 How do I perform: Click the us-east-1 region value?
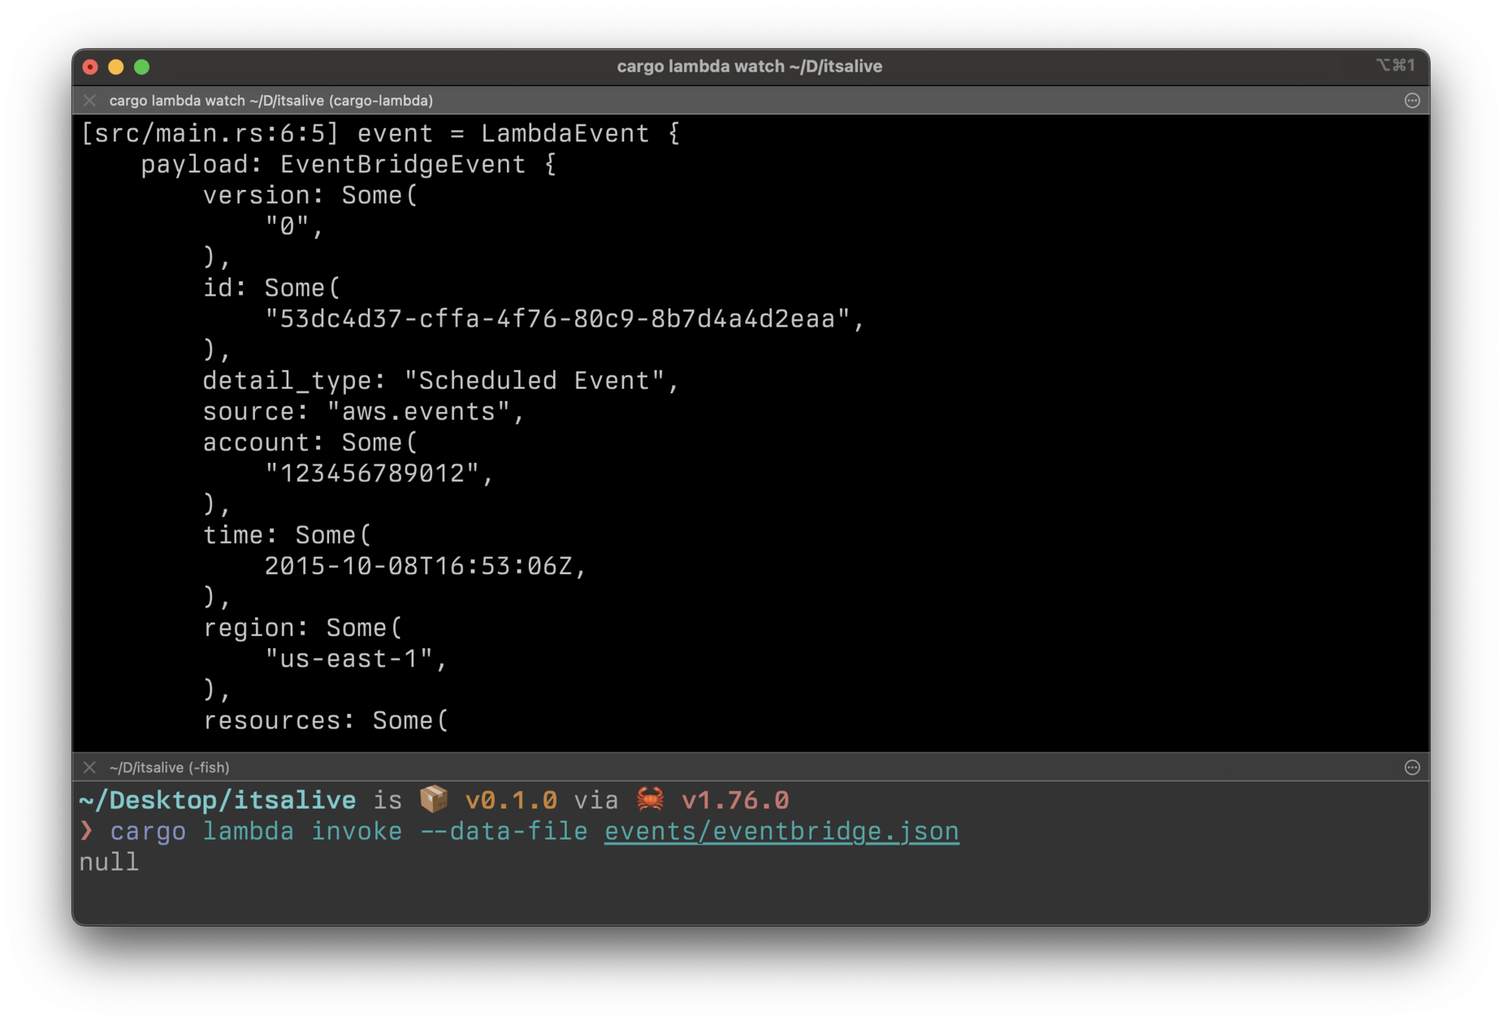pos(349,659)
